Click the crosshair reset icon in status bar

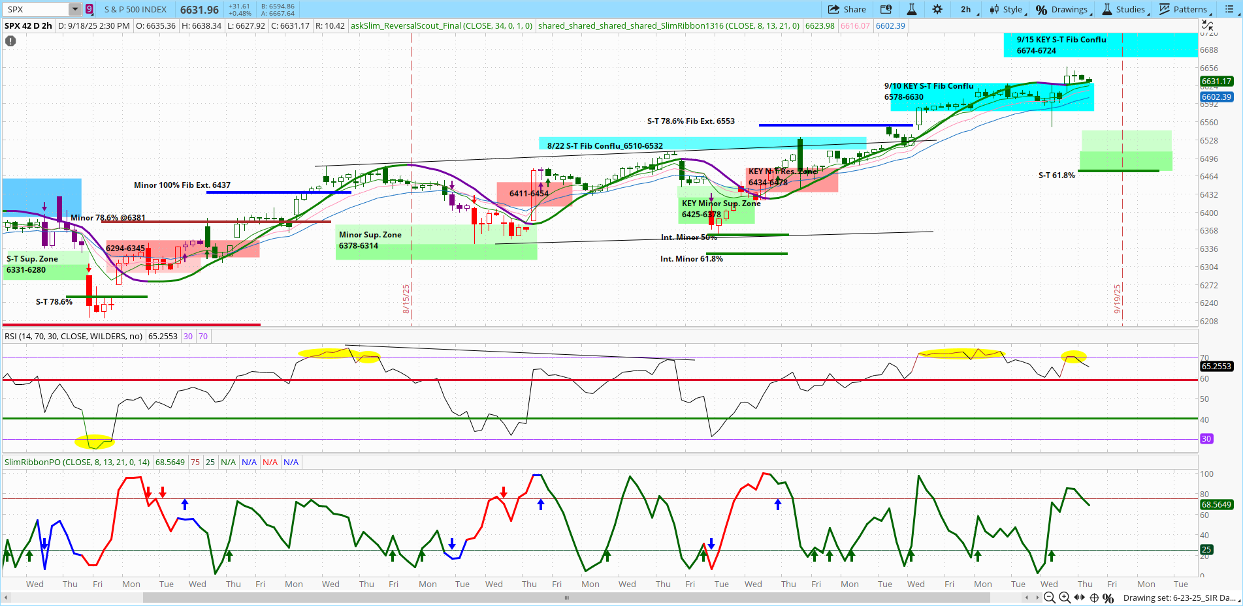pos(1094,598)
